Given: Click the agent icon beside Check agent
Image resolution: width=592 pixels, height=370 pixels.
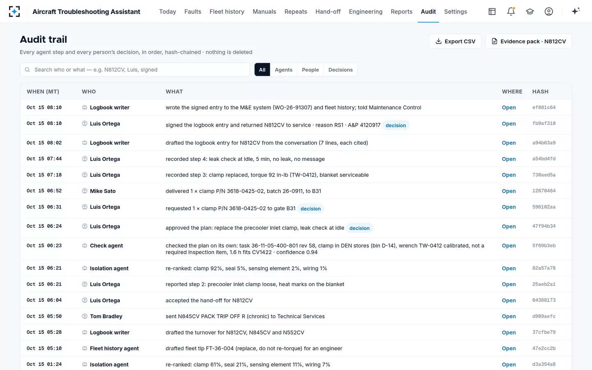Looking at the screenshot, I should 85,245.
